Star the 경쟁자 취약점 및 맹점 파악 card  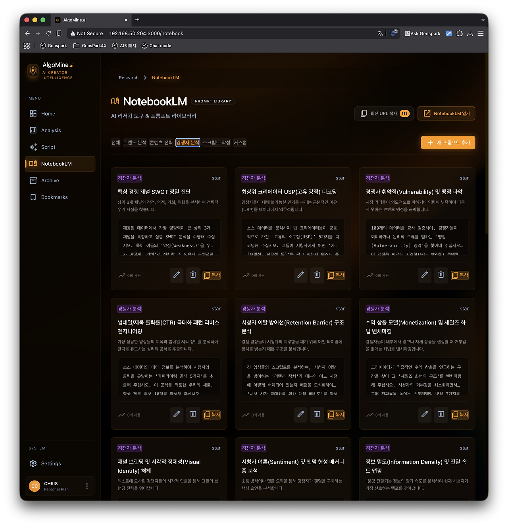point(464,178)
